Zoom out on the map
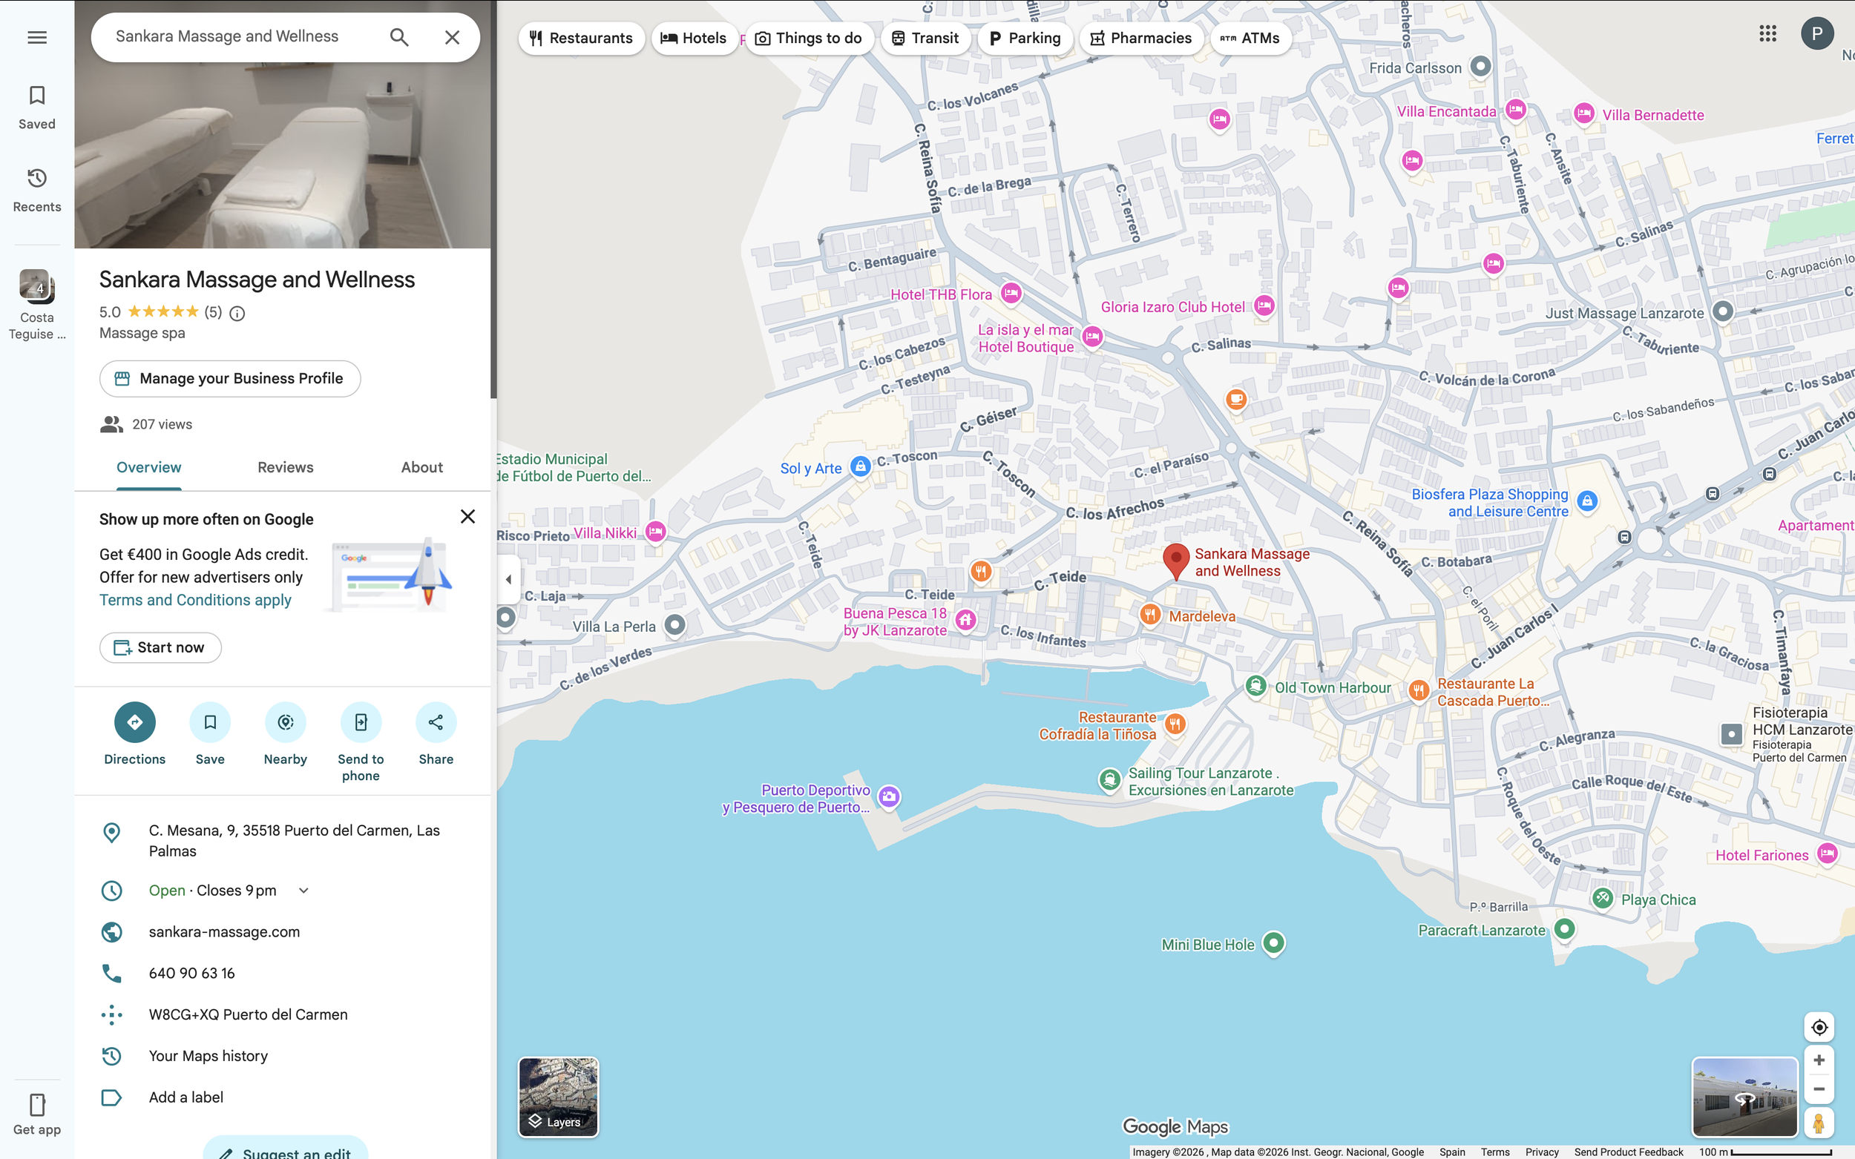Screen dimensions: 1855x1159 (x=1819, y=1089)
